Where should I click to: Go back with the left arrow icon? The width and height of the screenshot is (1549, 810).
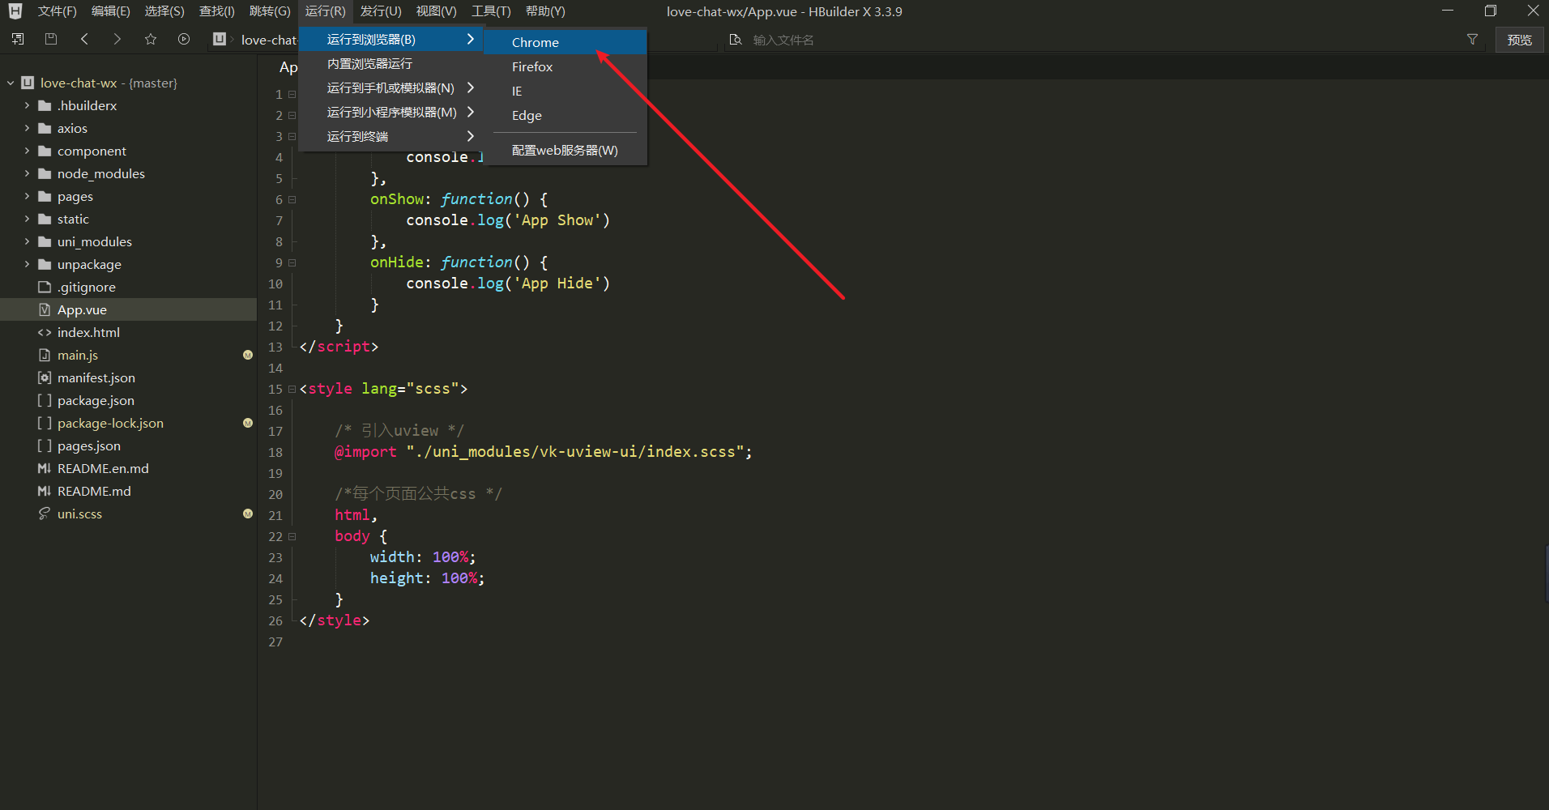click(x=84, y=39)
